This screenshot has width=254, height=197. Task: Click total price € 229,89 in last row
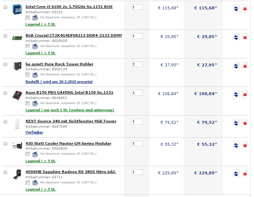coord(206,173)
